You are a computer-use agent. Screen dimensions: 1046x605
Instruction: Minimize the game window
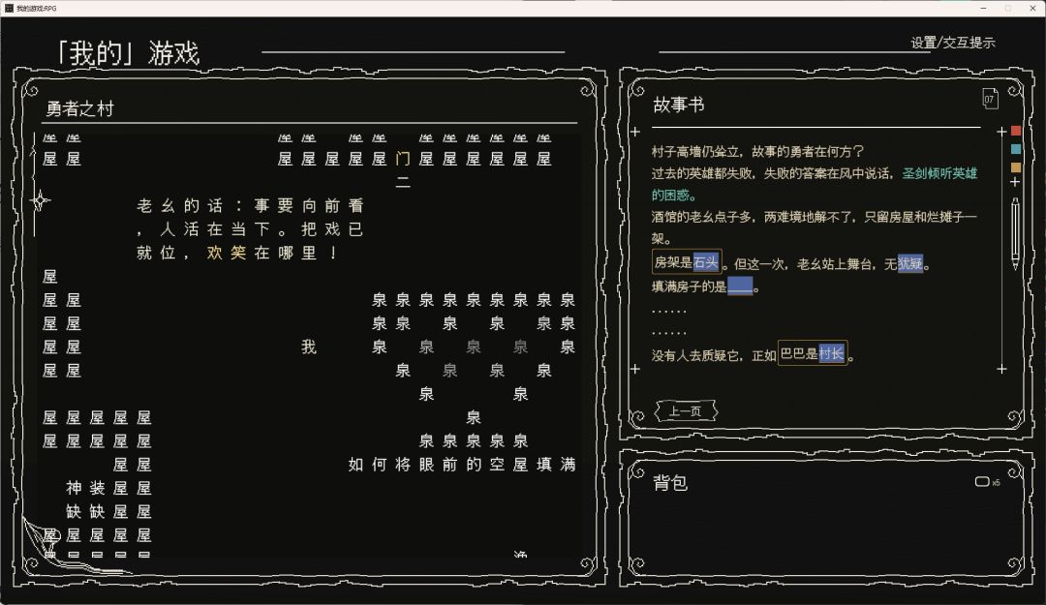click(x=983, y=8)
